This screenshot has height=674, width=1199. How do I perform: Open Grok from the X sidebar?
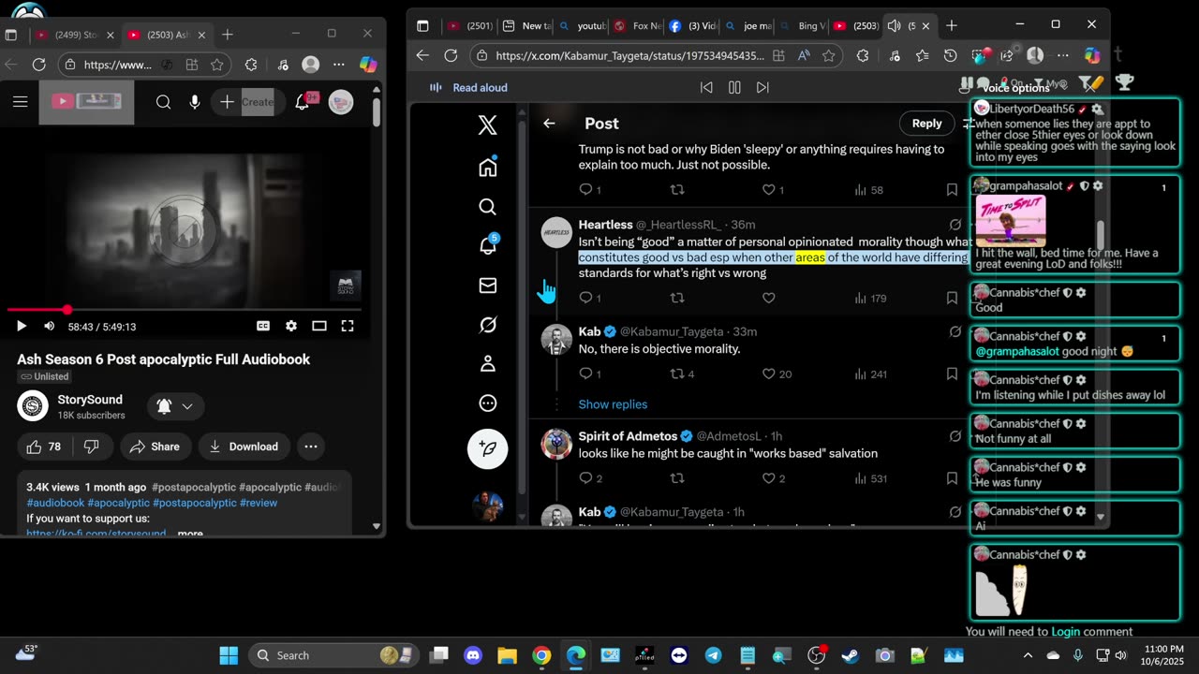487,325
